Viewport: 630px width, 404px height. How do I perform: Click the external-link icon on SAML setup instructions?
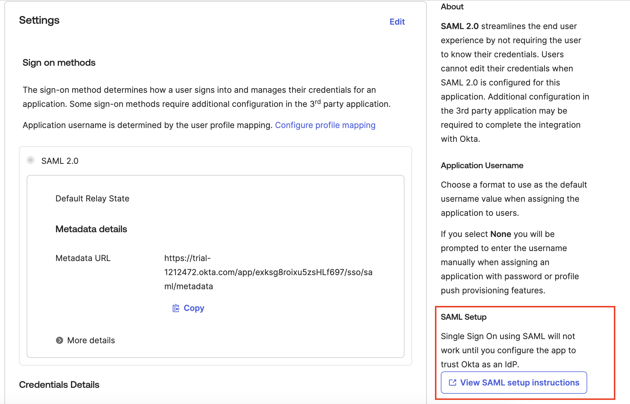[x=452, y=383]
